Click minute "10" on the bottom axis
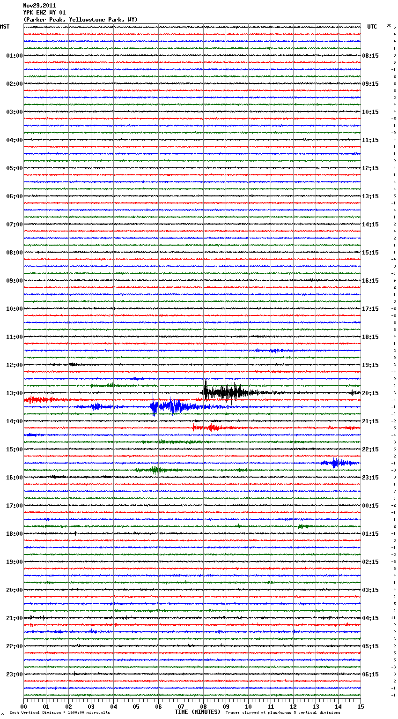This screenshot has height=719, width=398. 248,706
